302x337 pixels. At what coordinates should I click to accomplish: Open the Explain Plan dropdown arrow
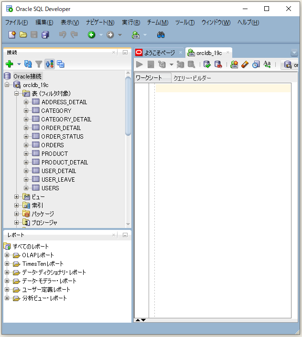click(172, 65)
